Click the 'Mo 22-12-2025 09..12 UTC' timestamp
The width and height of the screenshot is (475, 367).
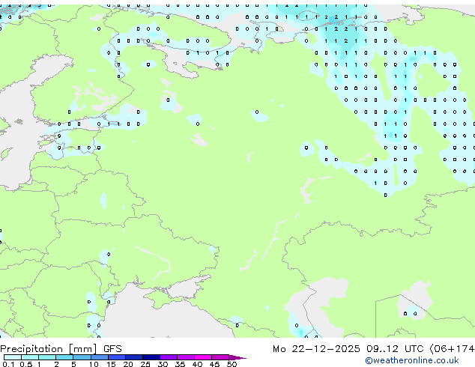point(348,349)
